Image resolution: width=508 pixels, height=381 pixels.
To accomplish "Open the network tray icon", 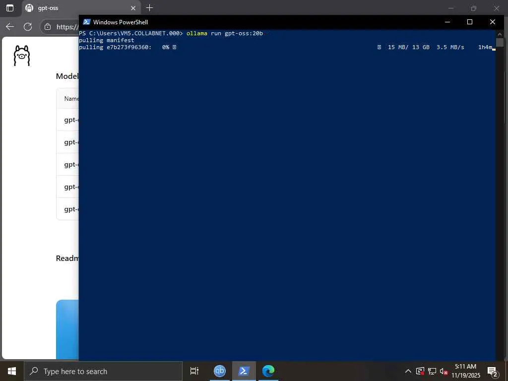I will point(432,371).
